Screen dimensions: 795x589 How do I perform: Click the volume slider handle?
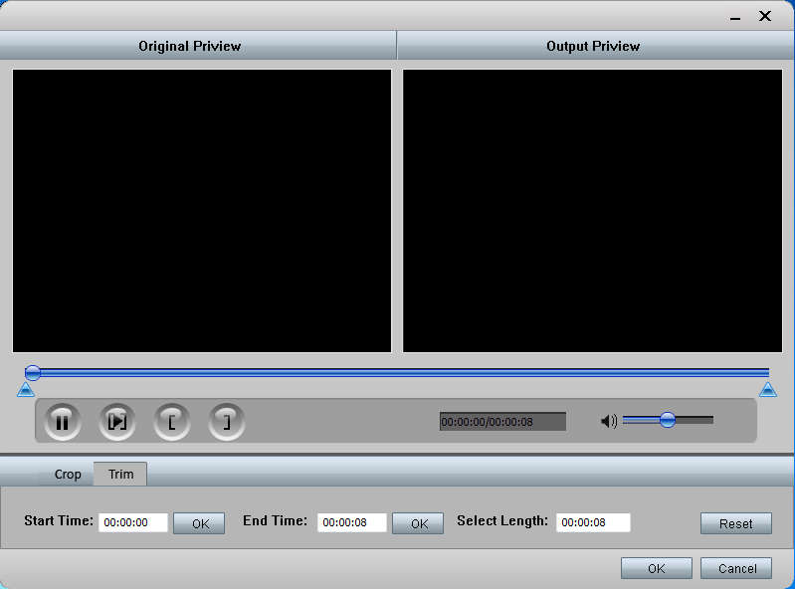[x=668, y=420]
